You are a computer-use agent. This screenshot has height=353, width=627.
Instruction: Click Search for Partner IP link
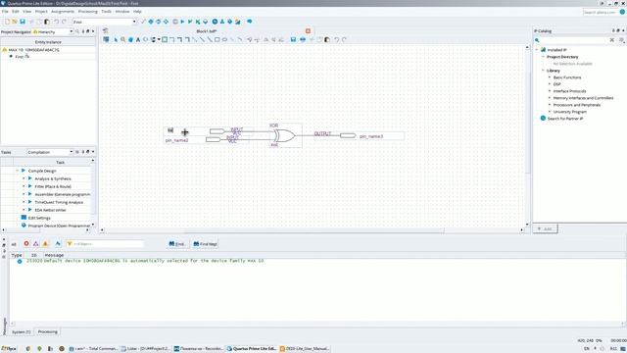(565, 119)
